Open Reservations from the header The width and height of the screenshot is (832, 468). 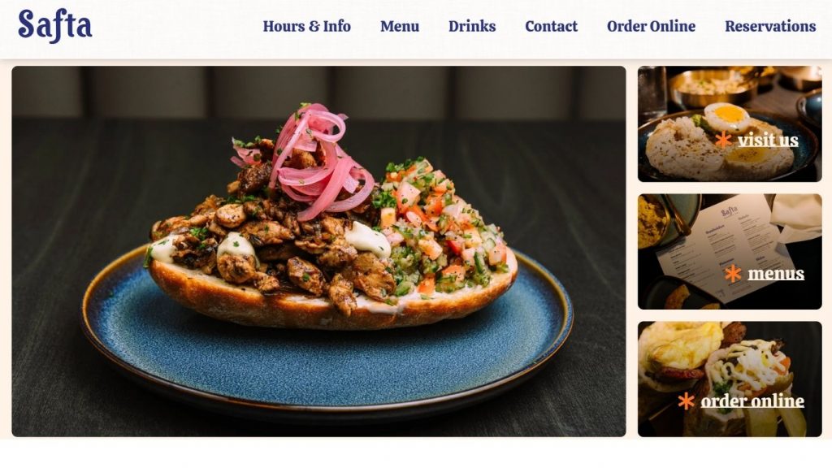point(770,26)
